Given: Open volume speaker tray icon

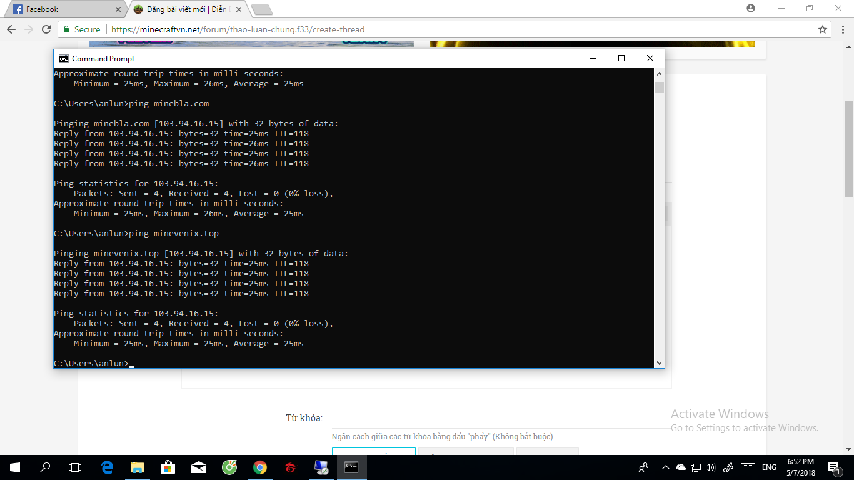Looking at the screenshot, I should tap(710, 467).
